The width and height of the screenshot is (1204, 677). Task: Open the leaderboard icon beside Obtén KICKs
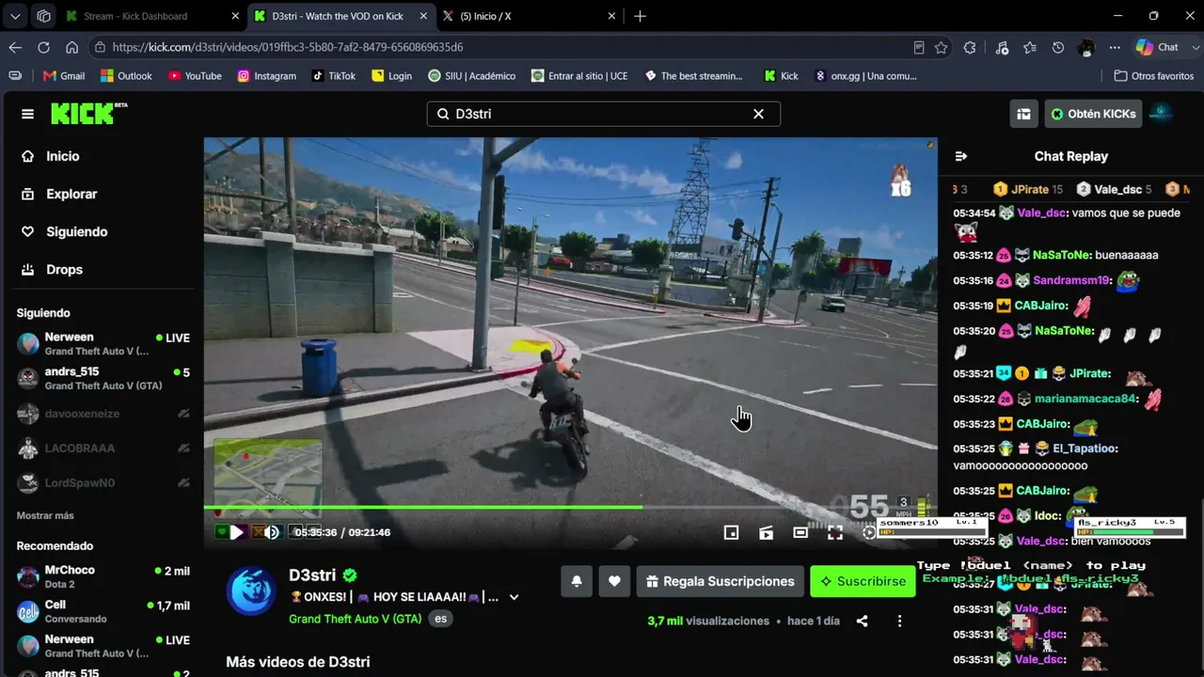pos(1023,114)
